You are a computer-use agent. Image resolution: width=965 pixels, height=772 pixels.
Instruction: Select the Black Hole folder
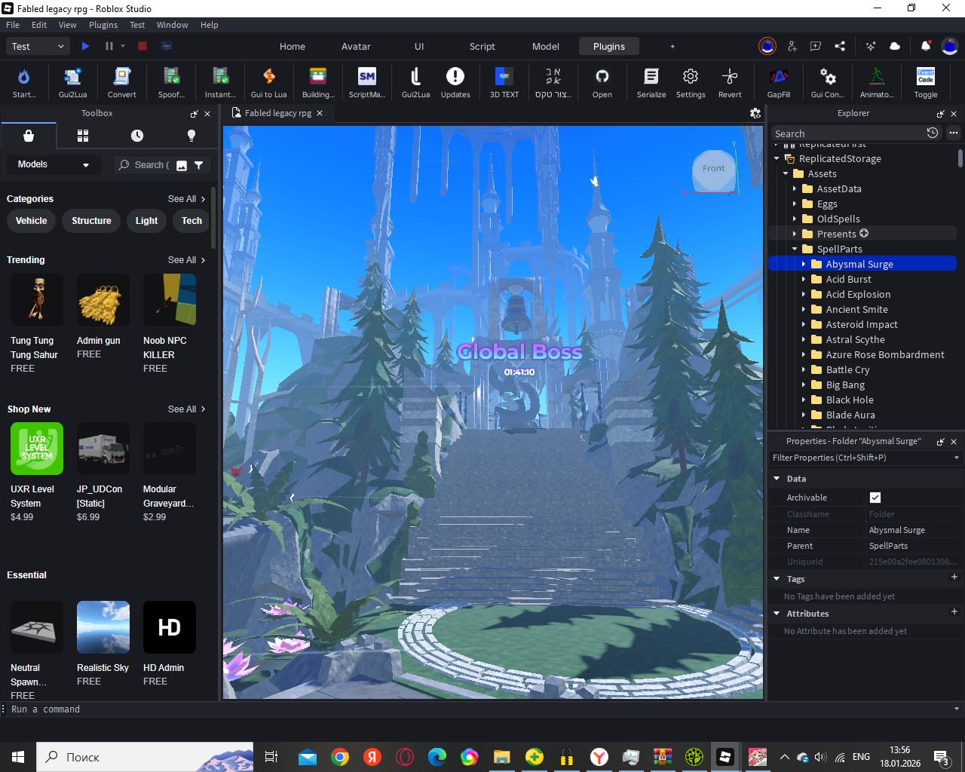[850, 400]
